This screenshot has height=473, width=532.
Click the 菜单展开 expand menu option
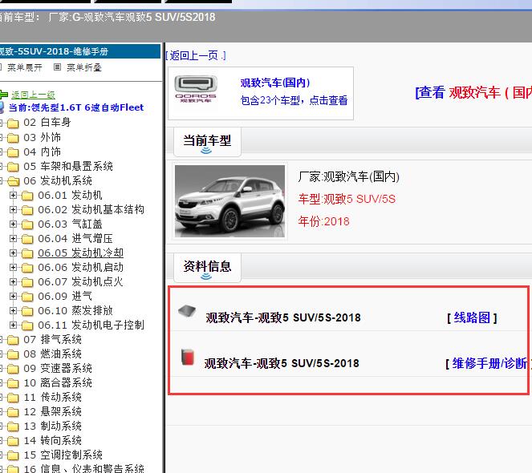25,67
